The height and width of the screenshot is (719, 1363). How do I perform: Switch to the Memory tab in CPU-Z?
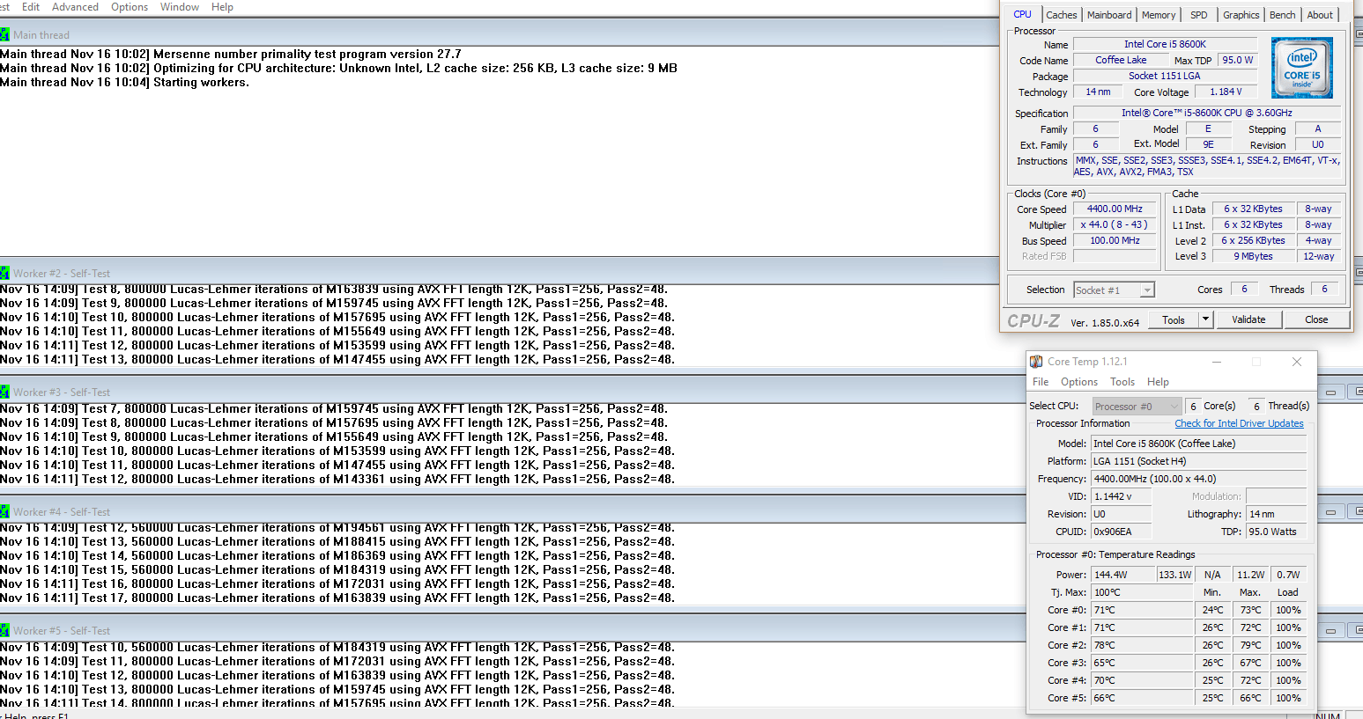click(1159, 15)
